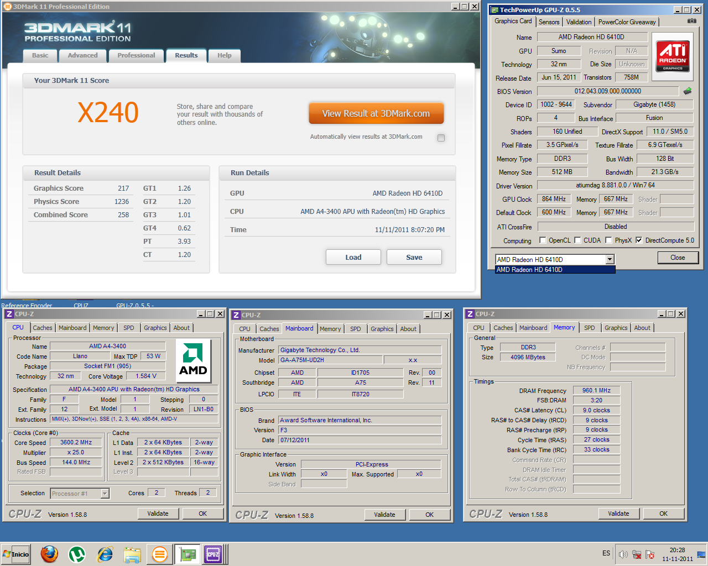Click the GPU Clock 864 MHz field

click(x=554, y=199)
